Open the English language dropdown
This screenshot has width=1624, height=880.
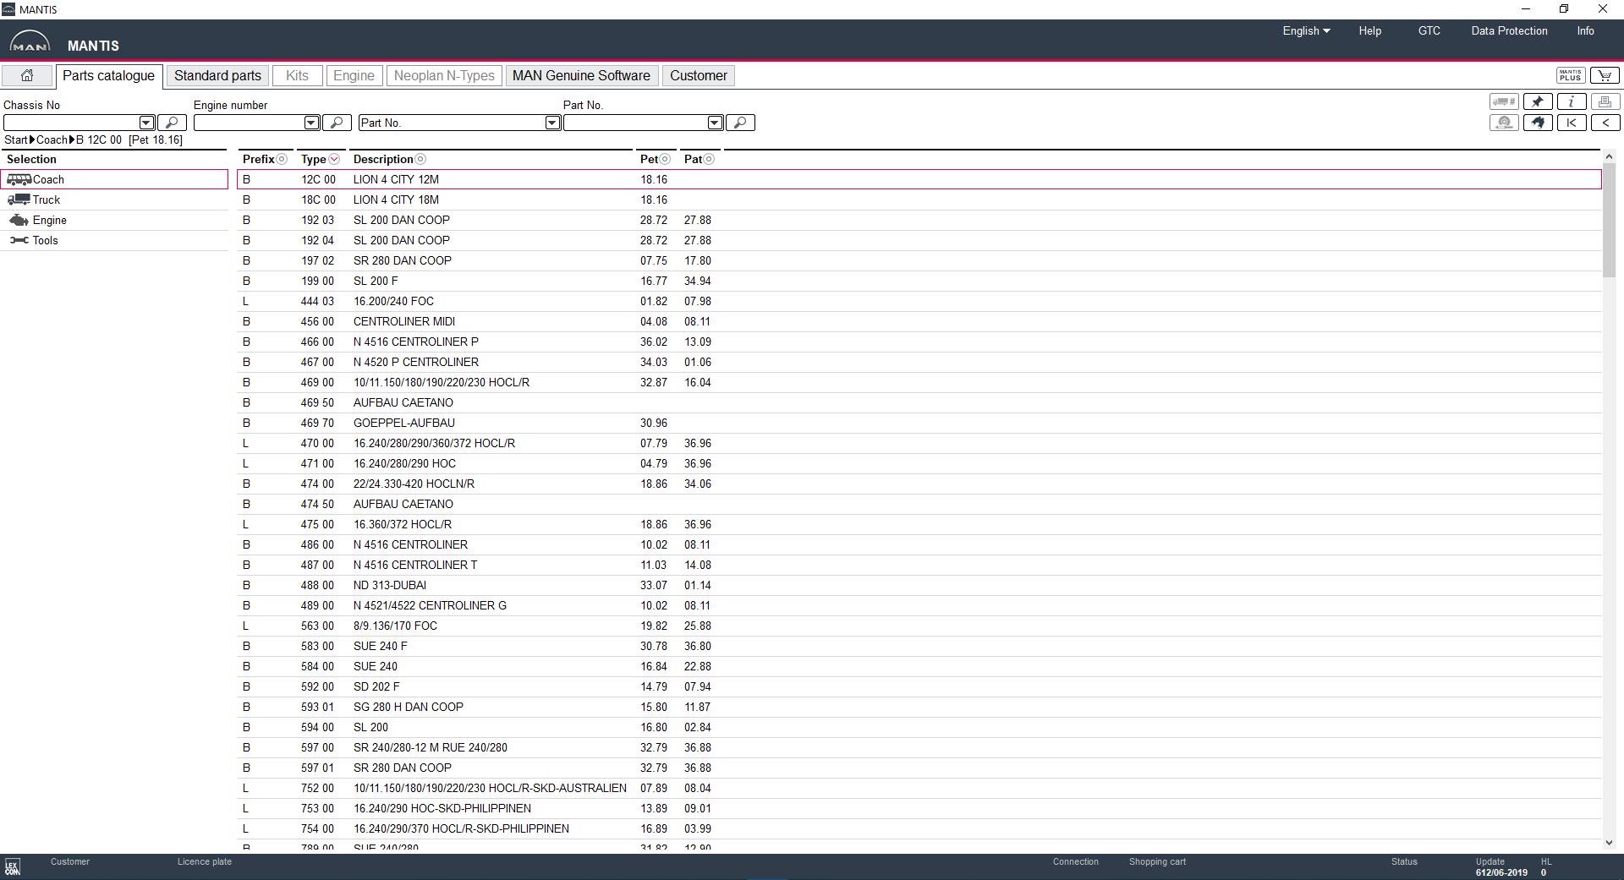click(x=1306, y=30)
